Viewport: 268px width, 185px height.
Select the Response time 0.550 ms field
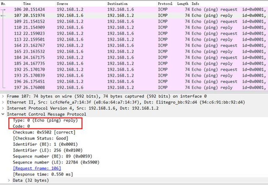43,174
